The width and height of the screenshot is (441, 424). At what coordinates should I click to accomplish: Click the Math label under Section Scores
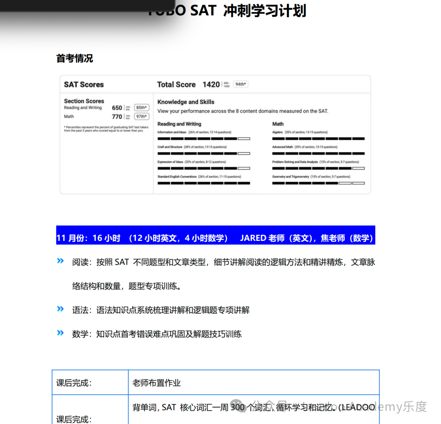[x=68, y=116]
